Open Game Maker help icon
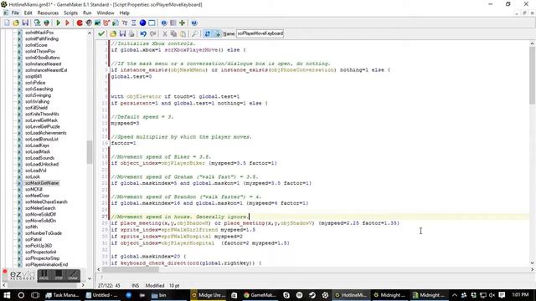This screenshot has width=536, height=301. (x=194, y=23)
